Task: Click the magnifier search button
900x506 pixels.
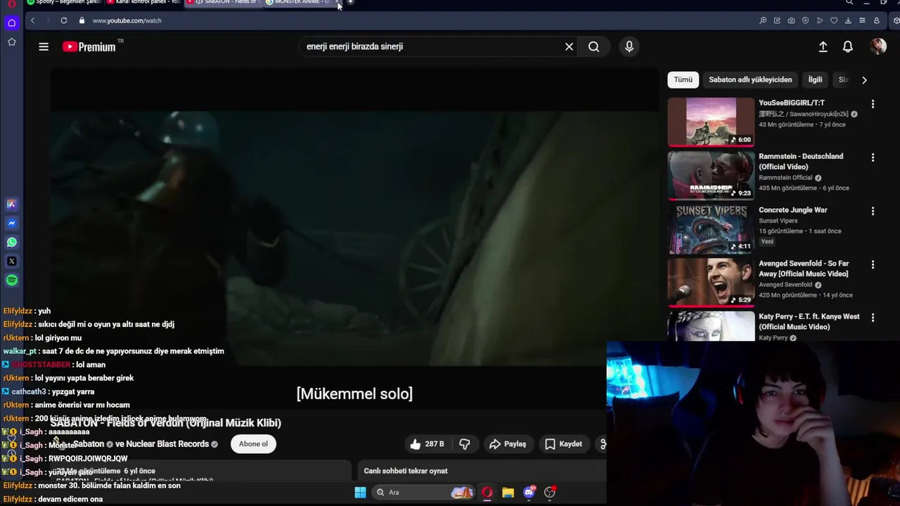Action: point(593,46)
